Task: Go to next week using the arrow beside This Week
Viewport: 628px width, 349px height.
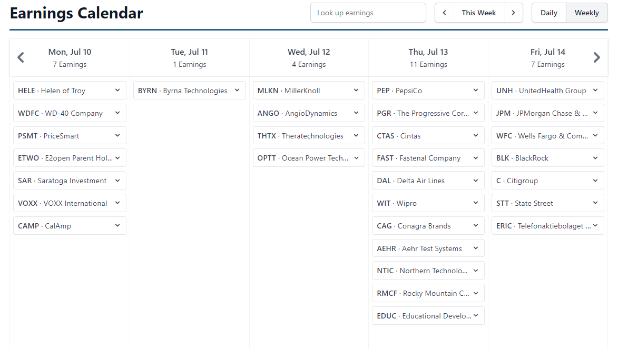Action: 513,13
